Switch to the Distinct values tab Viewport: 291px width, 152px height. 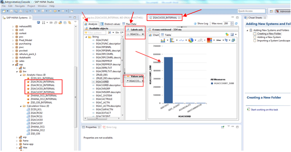pyautogui.click(x=111, y=24)
